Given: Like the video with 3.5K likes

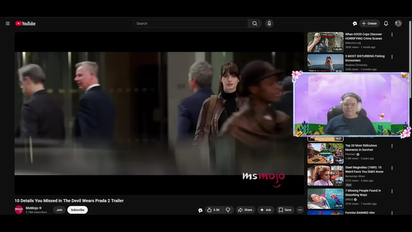Looking at the screenshot, I should [213, 210].
